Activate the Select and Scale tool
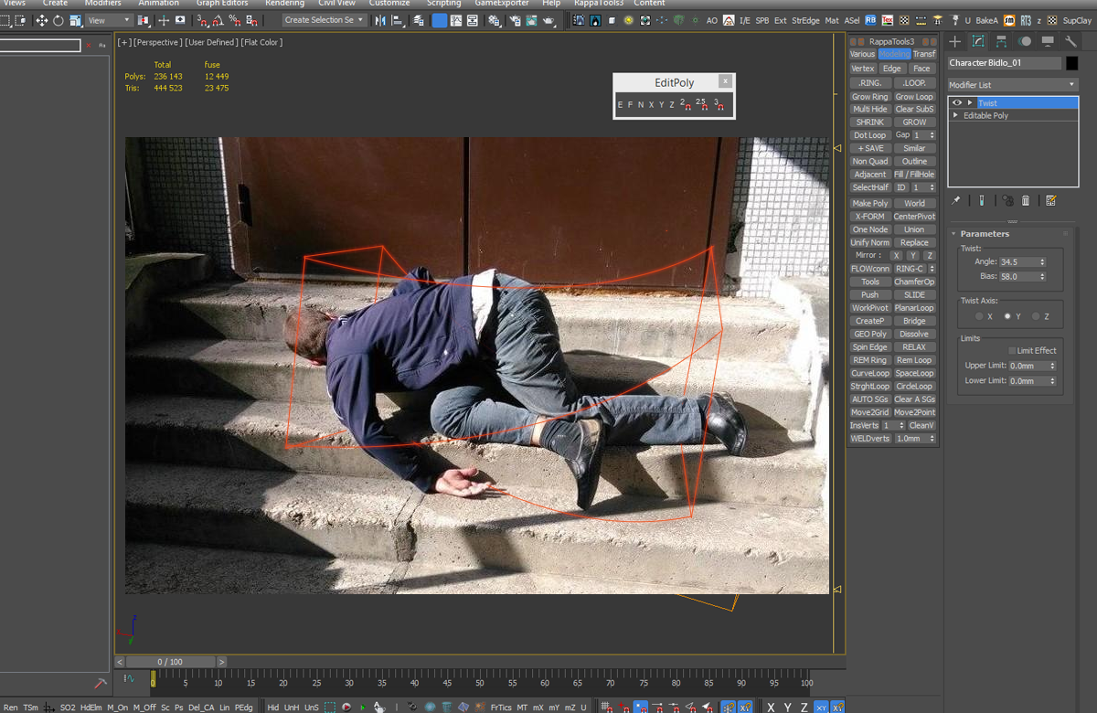 click(x=75, y=20)
